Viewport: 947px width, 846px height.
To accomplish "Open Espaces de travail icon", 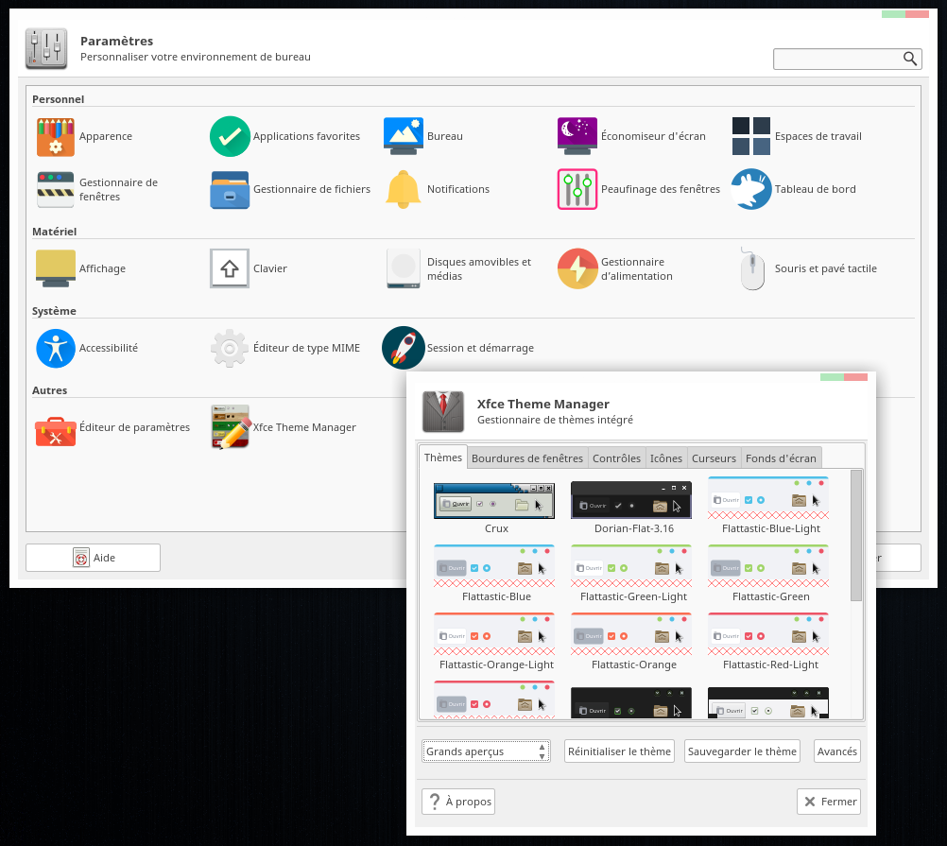I will [x=751, y=136].
